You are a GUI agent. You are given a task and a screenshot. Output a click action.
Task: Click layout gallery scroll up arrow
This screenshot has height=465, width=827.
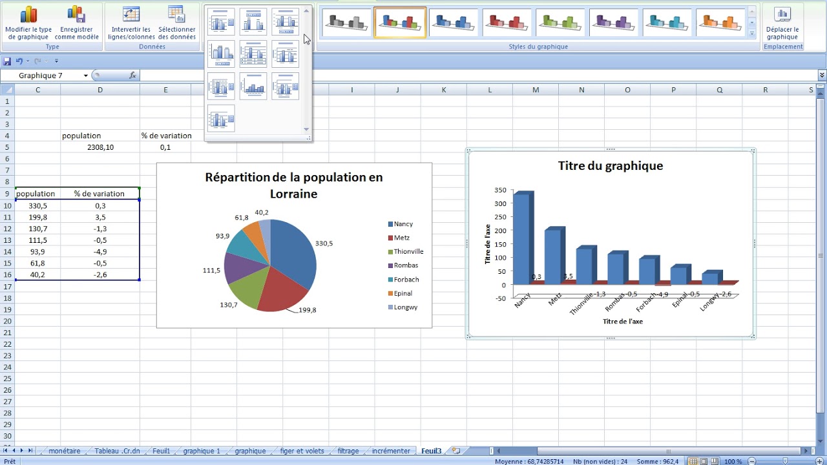point(306,10)
